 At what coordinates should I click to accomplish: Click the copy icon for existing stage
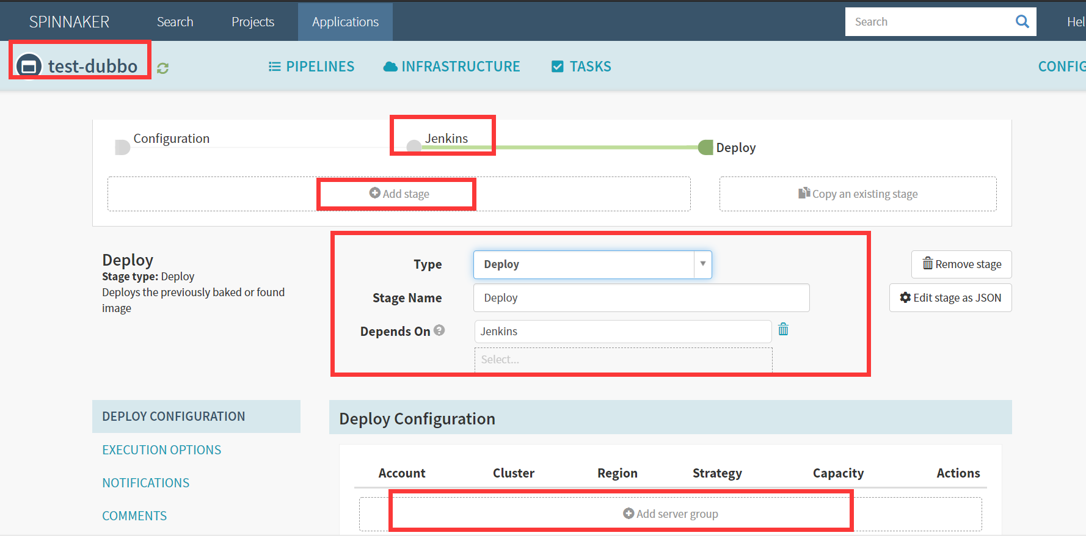click(804, 193)
